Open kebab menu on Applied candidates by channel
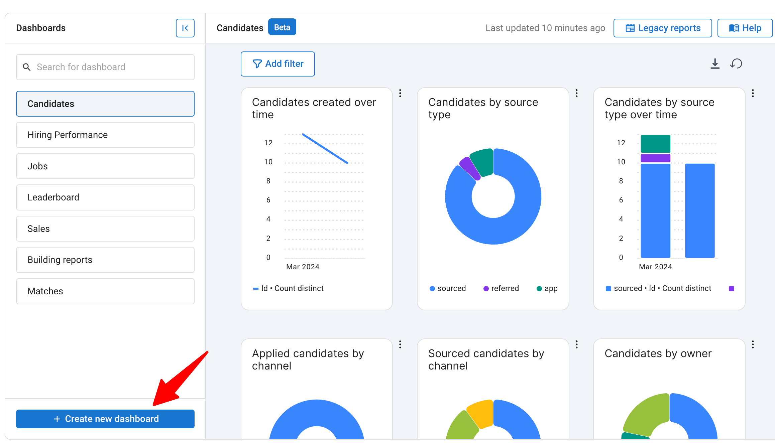Image resolution: width=775 pixels, height=443 pixels. (400, 344)
